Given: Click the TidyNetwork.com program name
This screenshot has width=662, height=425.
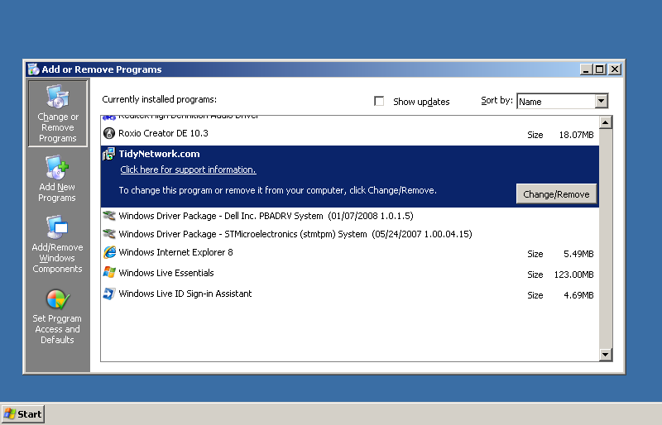Looking at the screenshot, I should click(159, 154).
